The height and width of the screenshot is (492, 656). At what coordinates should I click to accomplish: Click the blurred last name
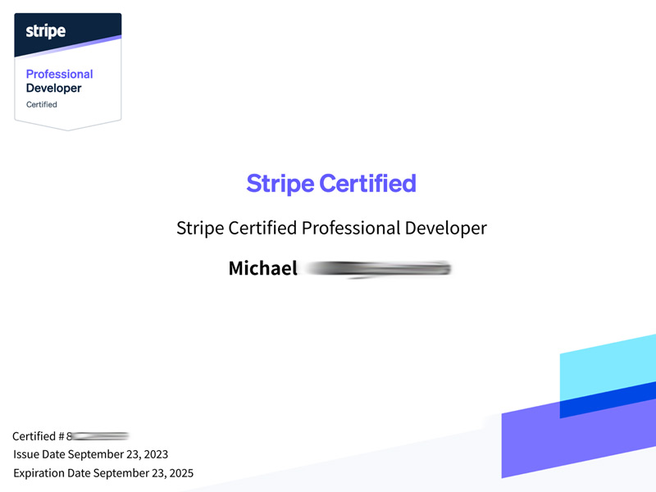click(x=377, y=268)
